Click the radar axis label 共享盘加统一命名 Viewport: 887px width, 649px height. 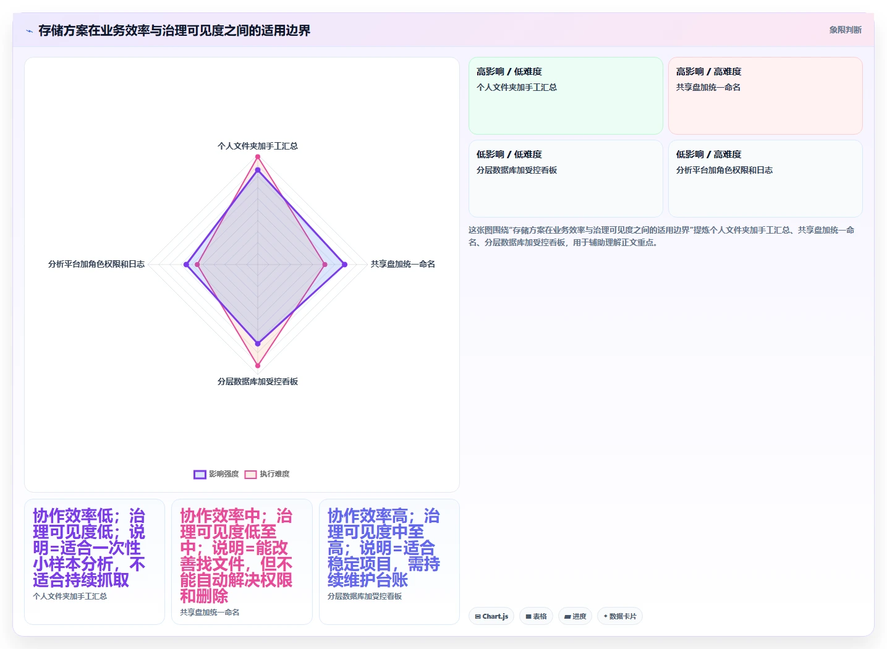click(403, 264)
